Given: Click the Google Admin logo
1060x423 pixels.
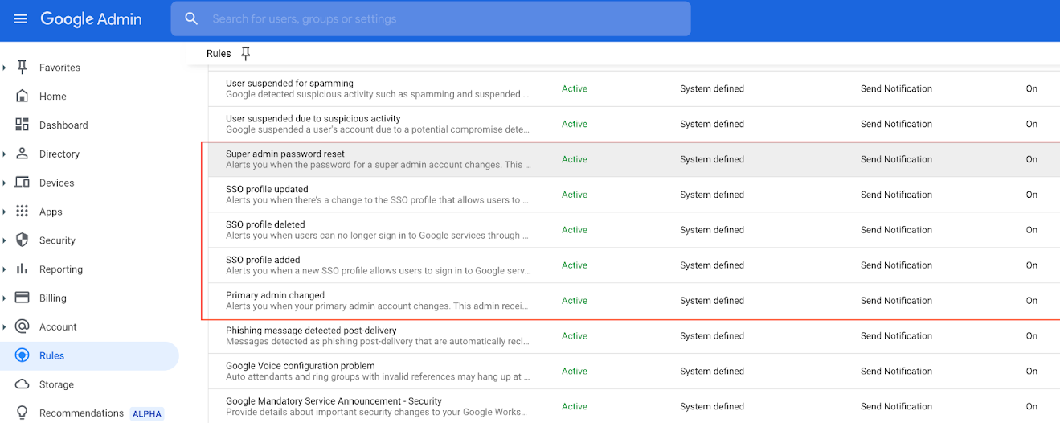Looking at the screenshot, I should (92, 19).
